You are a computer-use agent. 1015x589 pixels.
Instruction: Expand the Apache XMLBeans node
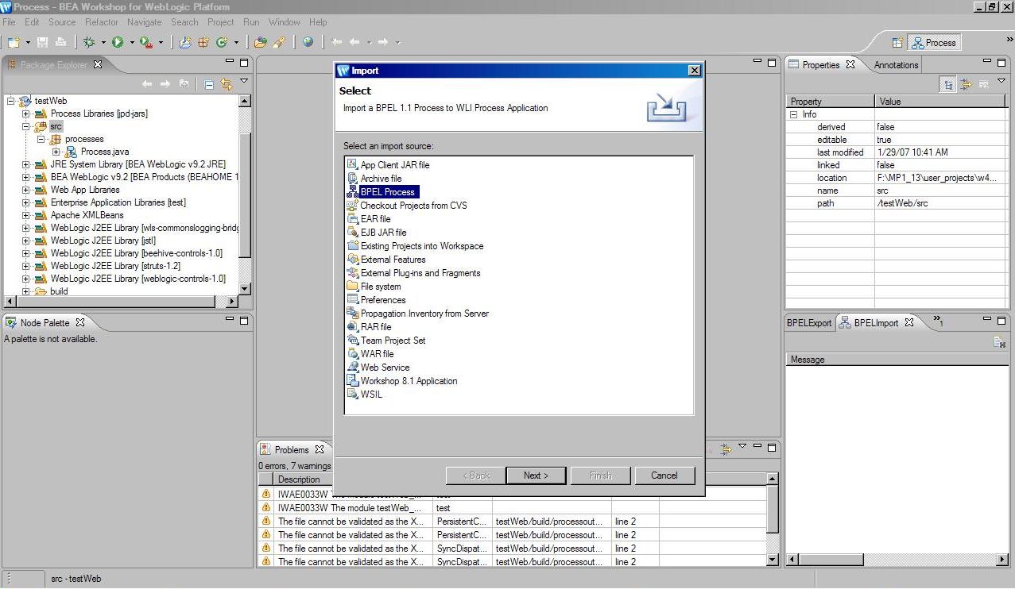click(26, 215)
